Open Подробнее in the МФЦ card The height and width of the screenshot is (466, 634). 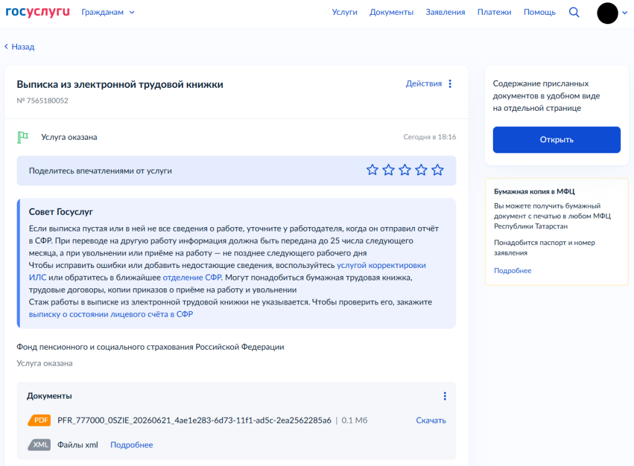click(x=512, y=270)
